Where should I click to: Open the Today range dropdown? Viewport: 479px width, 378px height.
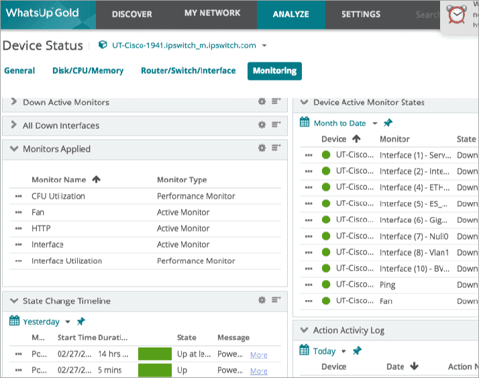[343, 351]
